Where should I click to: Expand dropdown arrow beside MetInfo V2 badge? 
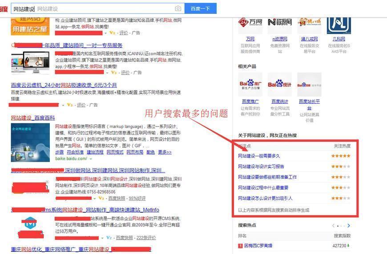coord(102,238)
